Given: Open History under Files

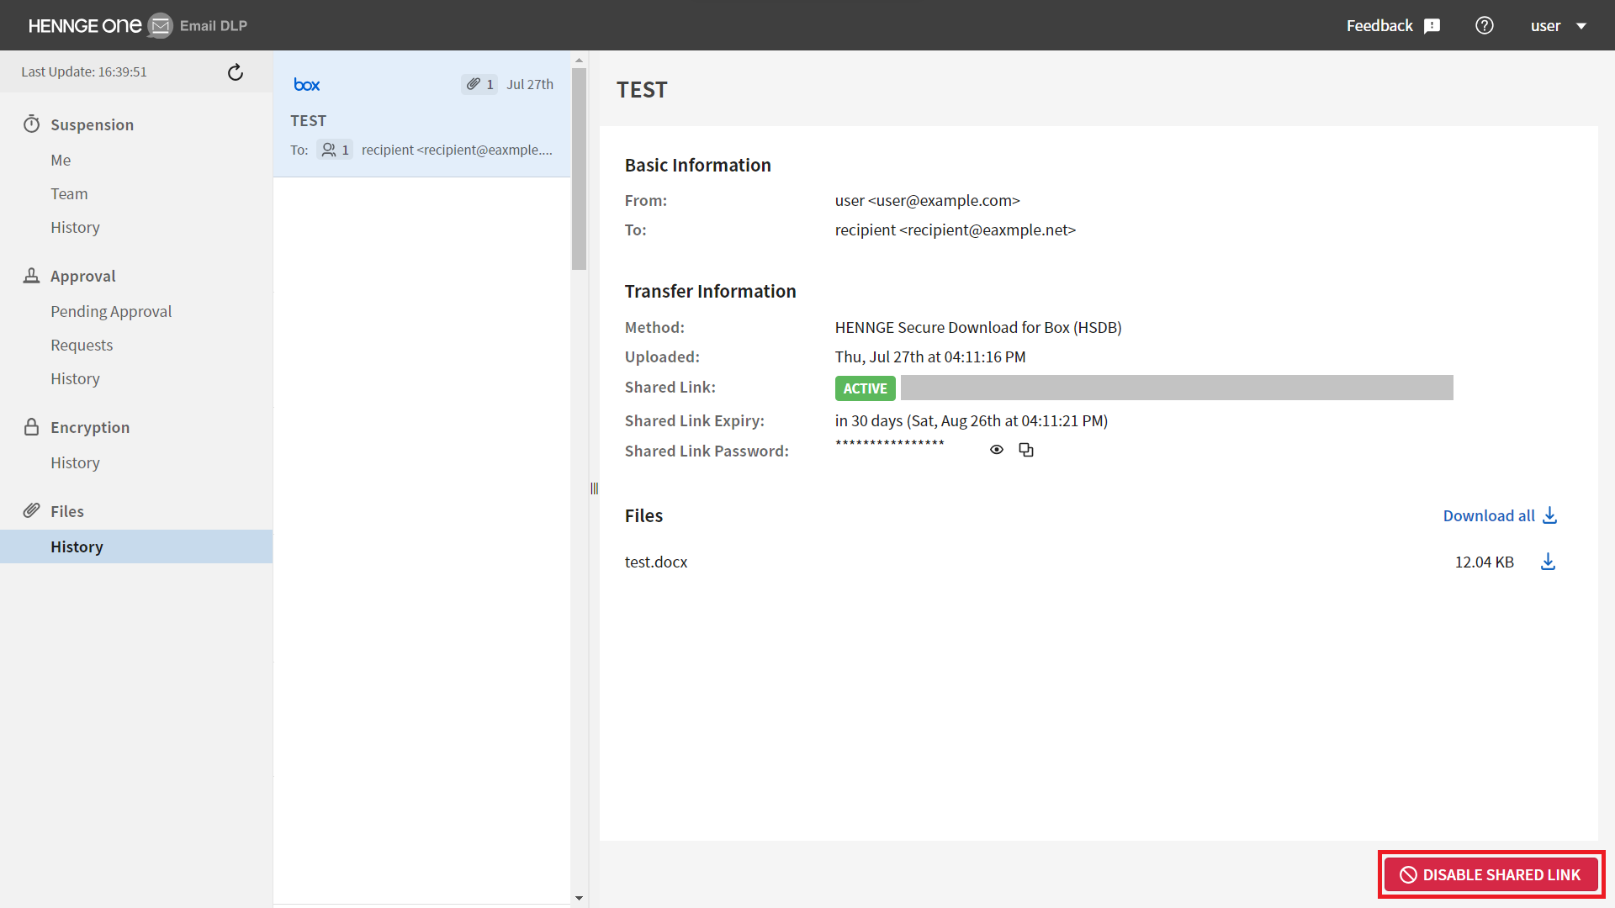Looking at the screenshot, I should click(x=136, y=546).
